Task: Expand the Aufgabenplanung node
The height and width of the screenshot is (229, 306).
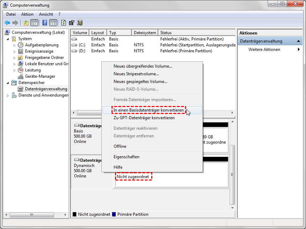Action: pyautogui.click(x=14, y=45)
